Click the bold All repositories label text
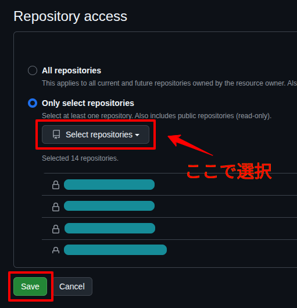The height and width of the screenshot is (308, 297). [x=71, y=70]
